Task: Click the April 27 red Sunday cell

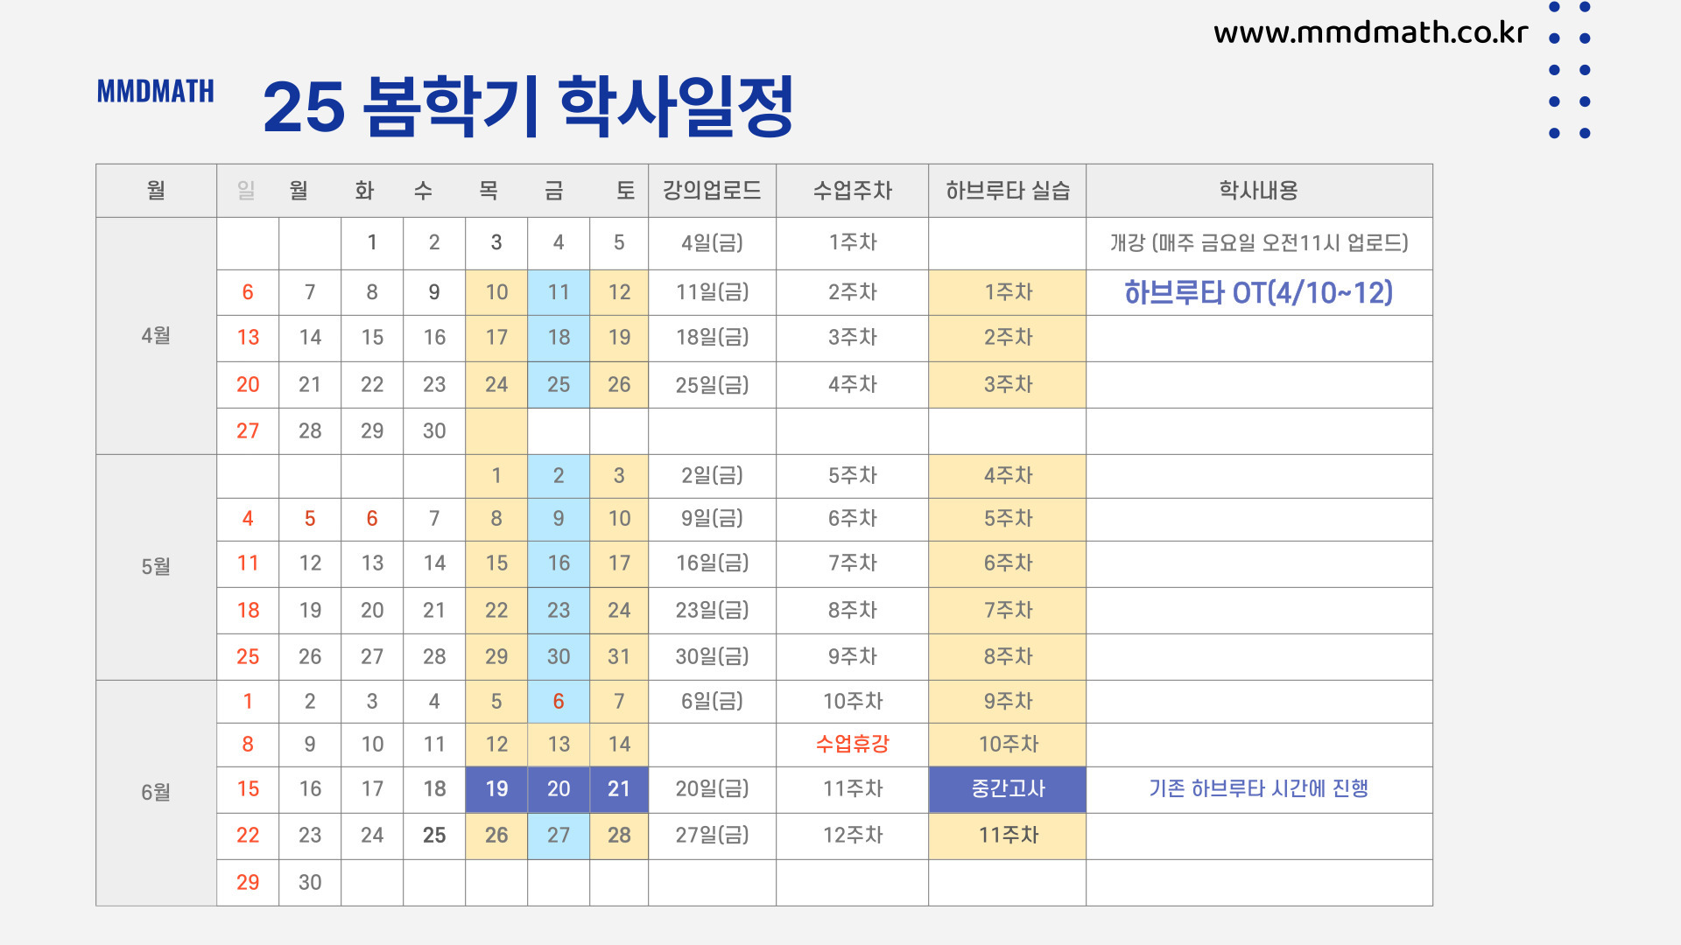Action: [x=248, y=431]
